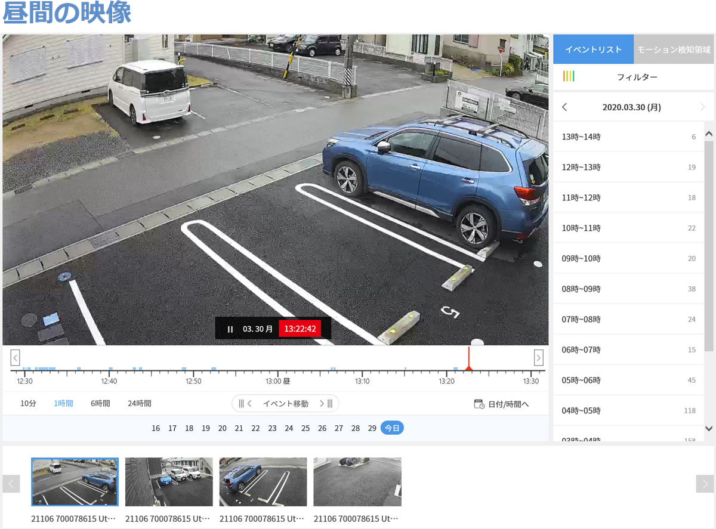This screenshot has height=529, width=716.
Task: Select the 24時間 timeline range
Action: tap(139, 404)
